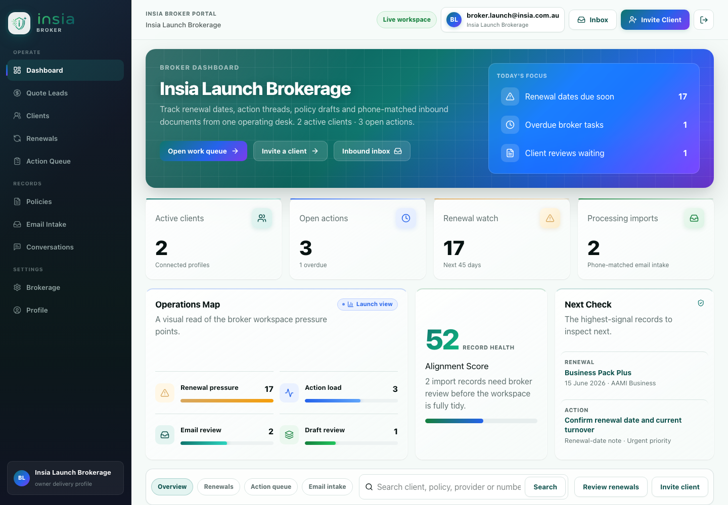Click 'Renewal-date note · Urgent priority' text

click(618, 441)
